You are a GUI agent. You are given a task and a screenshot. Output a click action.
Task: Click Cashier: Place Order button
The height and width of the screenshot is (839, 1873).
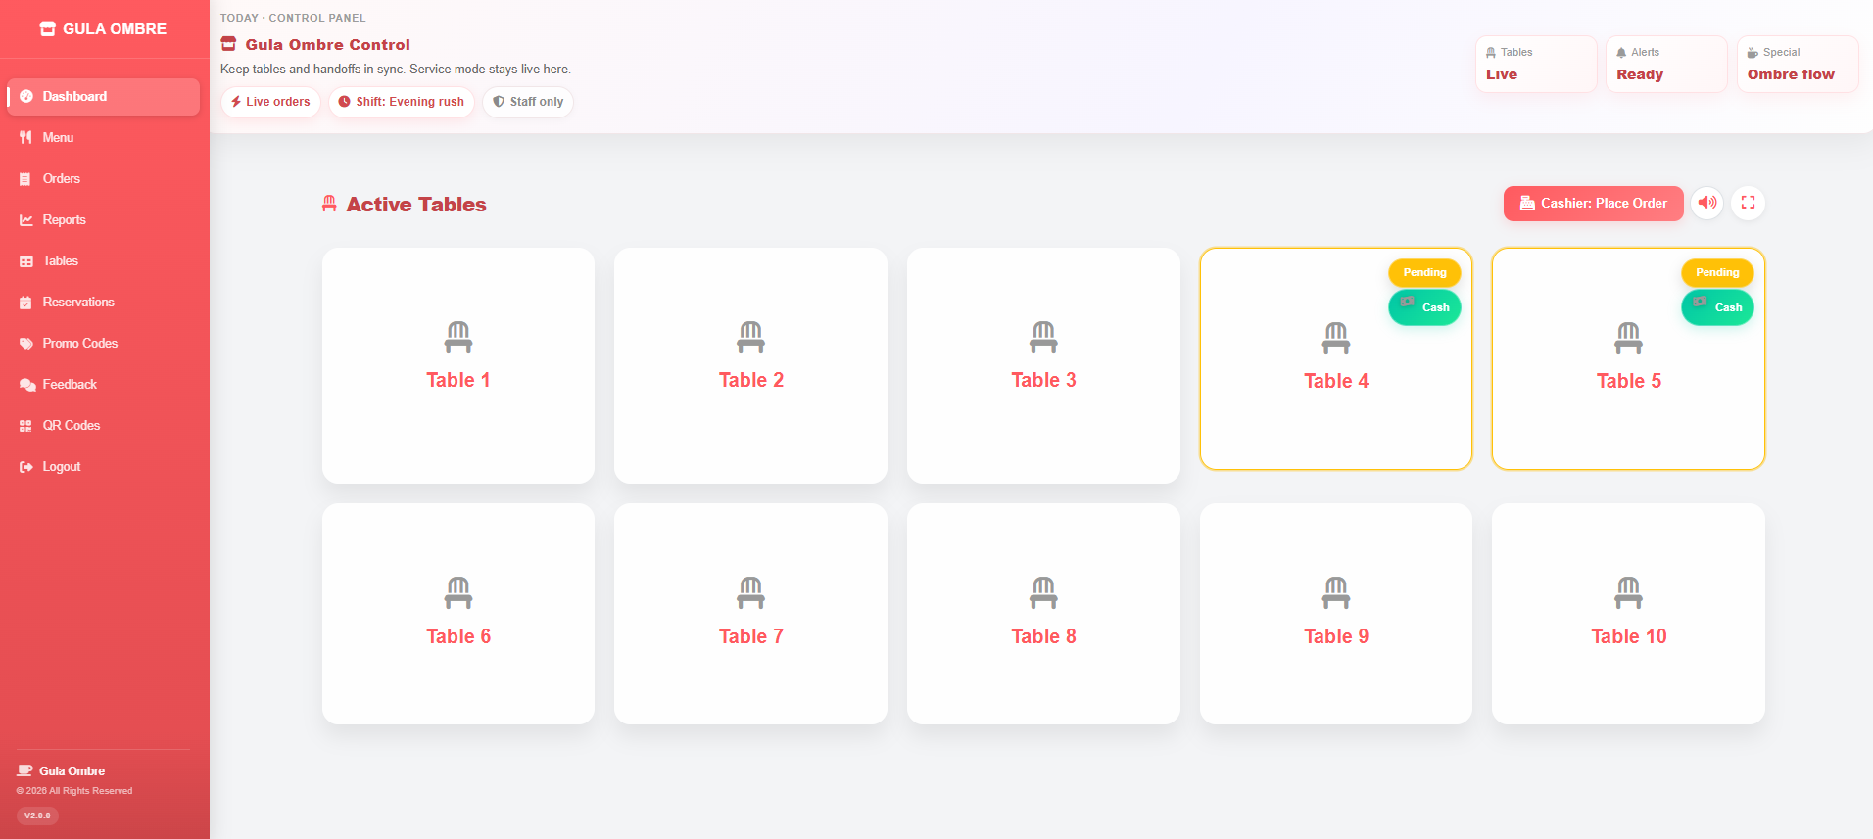coord(1593,204)
